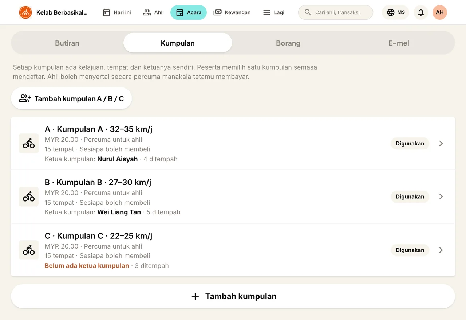Image resolution: width=466 pixels, height=320 pixels.
Task: Open the Kewangan section
Action: [x=232, y=12]
